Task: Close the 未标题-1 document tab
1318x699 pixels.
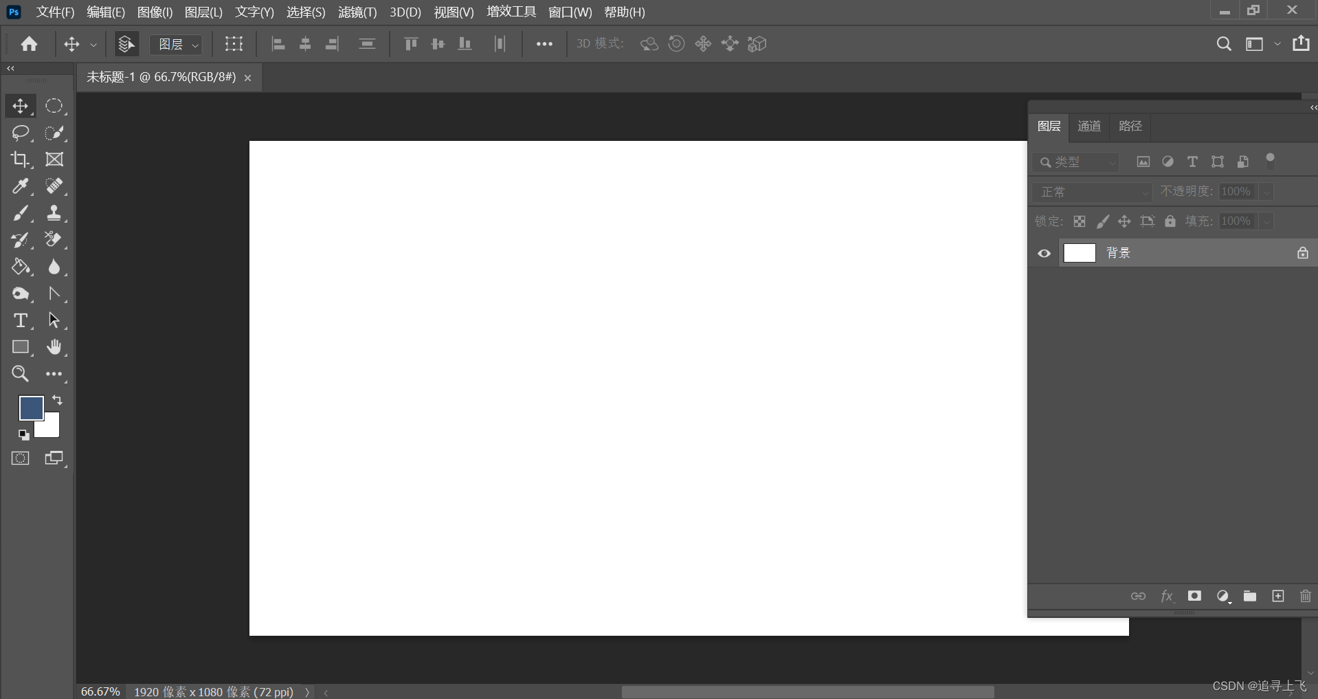Action: (x=247, y=78)
